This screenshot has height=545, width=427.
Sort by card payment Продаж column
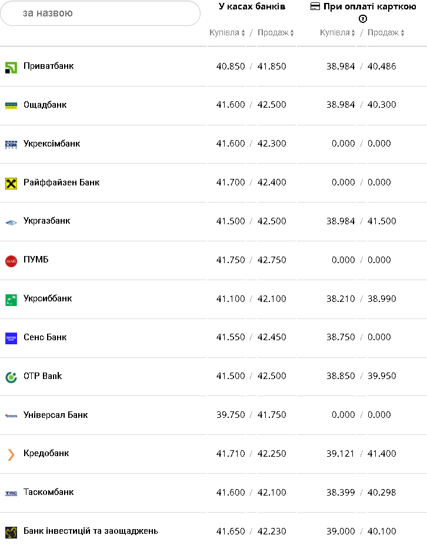point(386,33)
